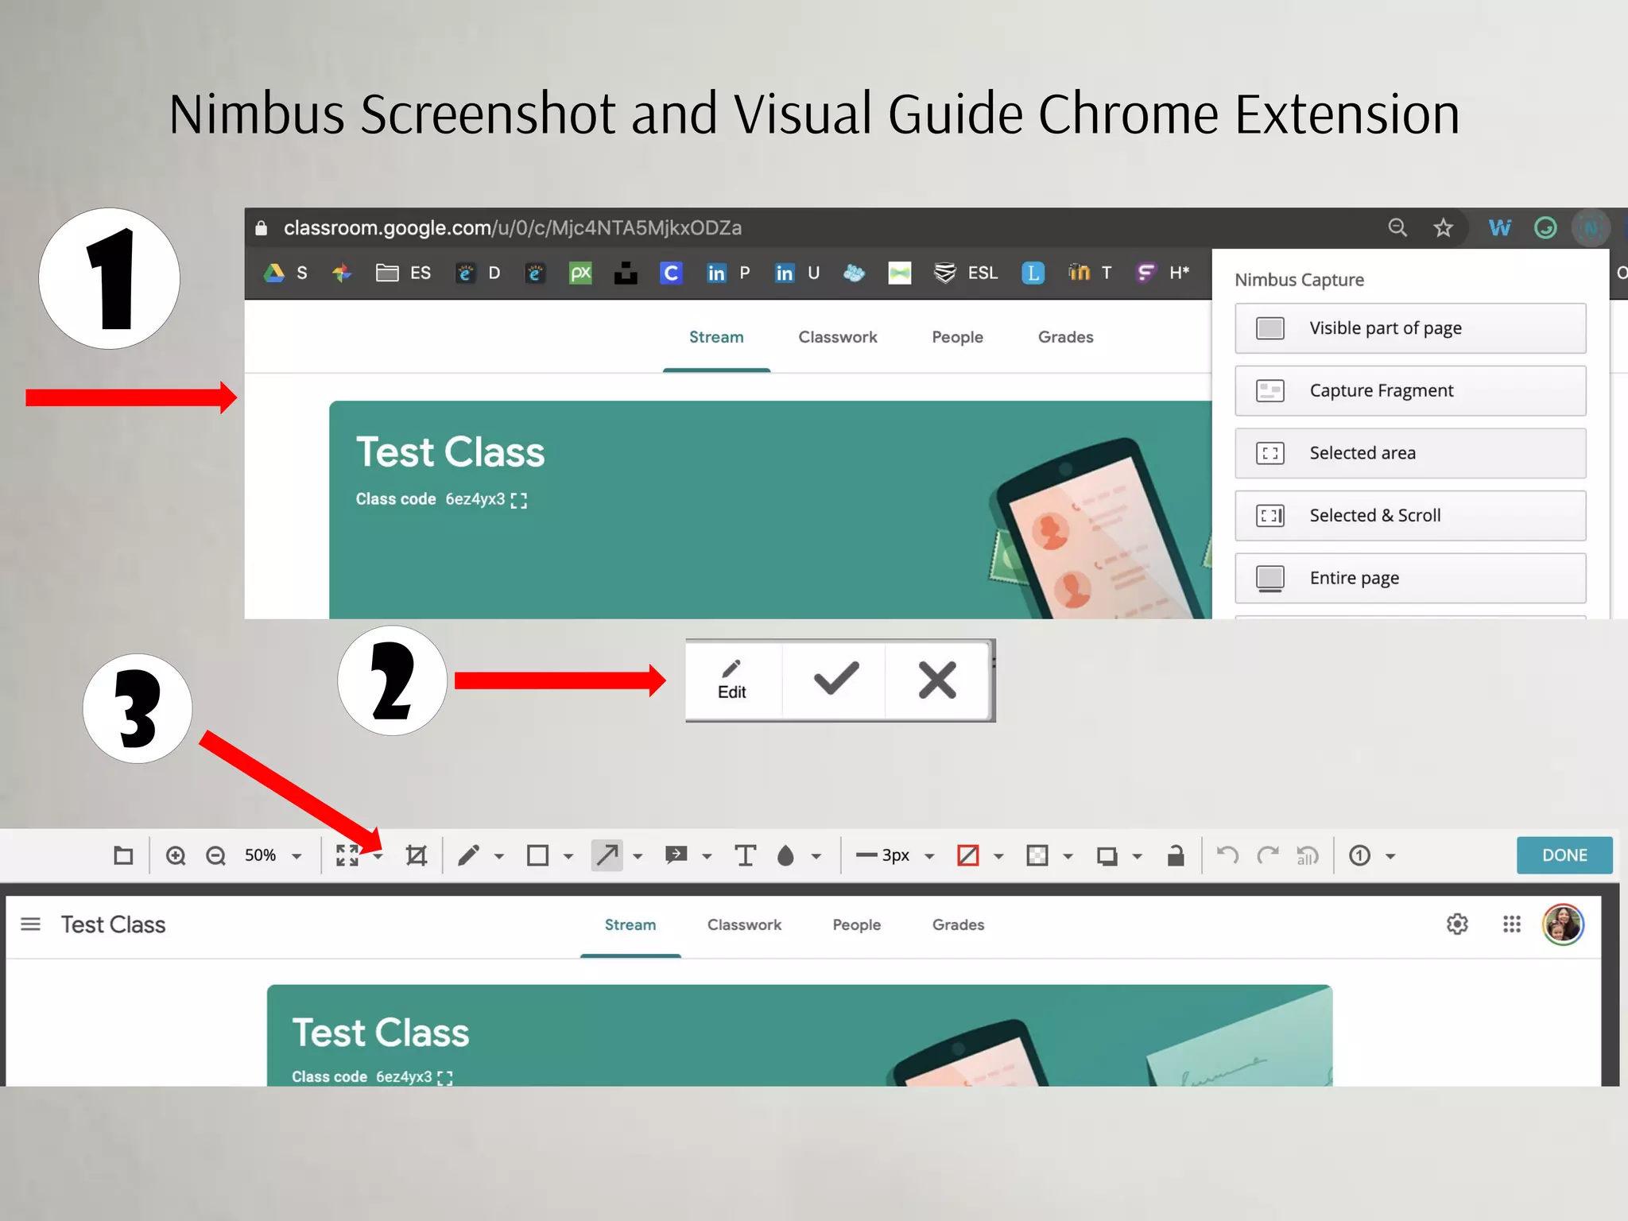Expand the stroke color dropdown arrow

point(999,856)
